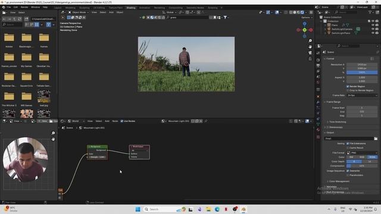Select RGBA color mode button

373,157
